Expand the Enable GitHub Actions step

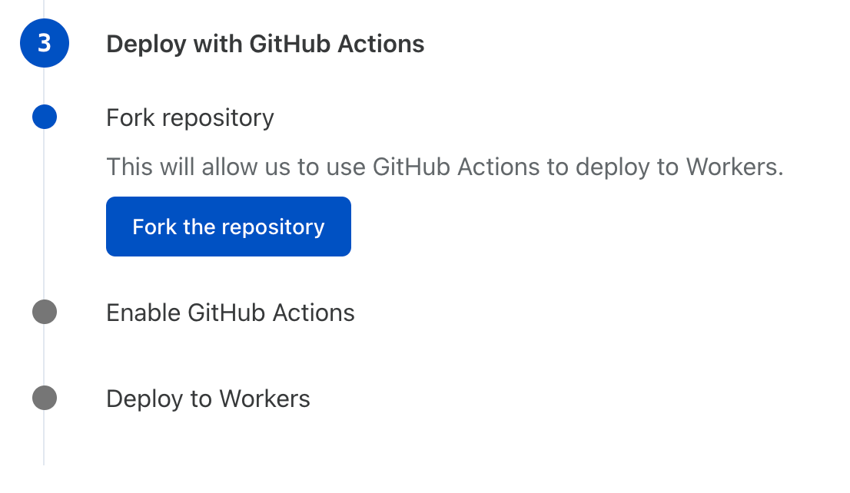(x=231, y=313)
